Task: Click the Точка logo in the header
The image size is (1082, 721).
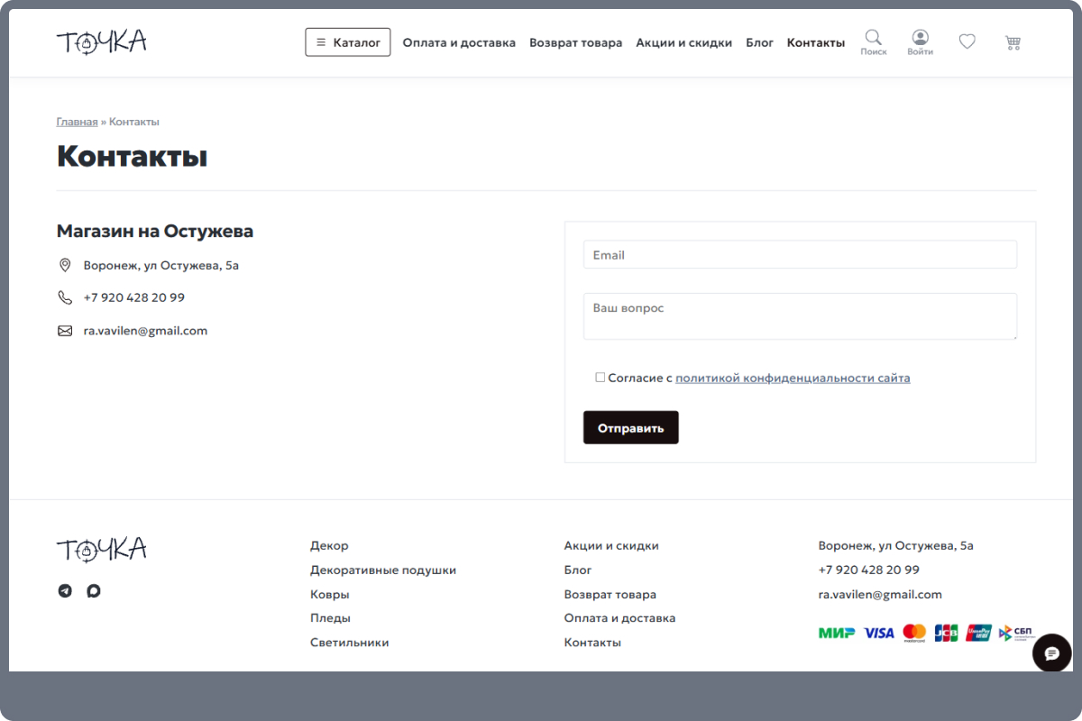Action: click(x=102, y=42)
